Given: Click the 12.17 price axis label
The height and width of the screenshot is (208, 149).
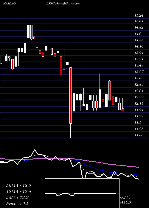Looking at the screenshot, I should [139, 103].
